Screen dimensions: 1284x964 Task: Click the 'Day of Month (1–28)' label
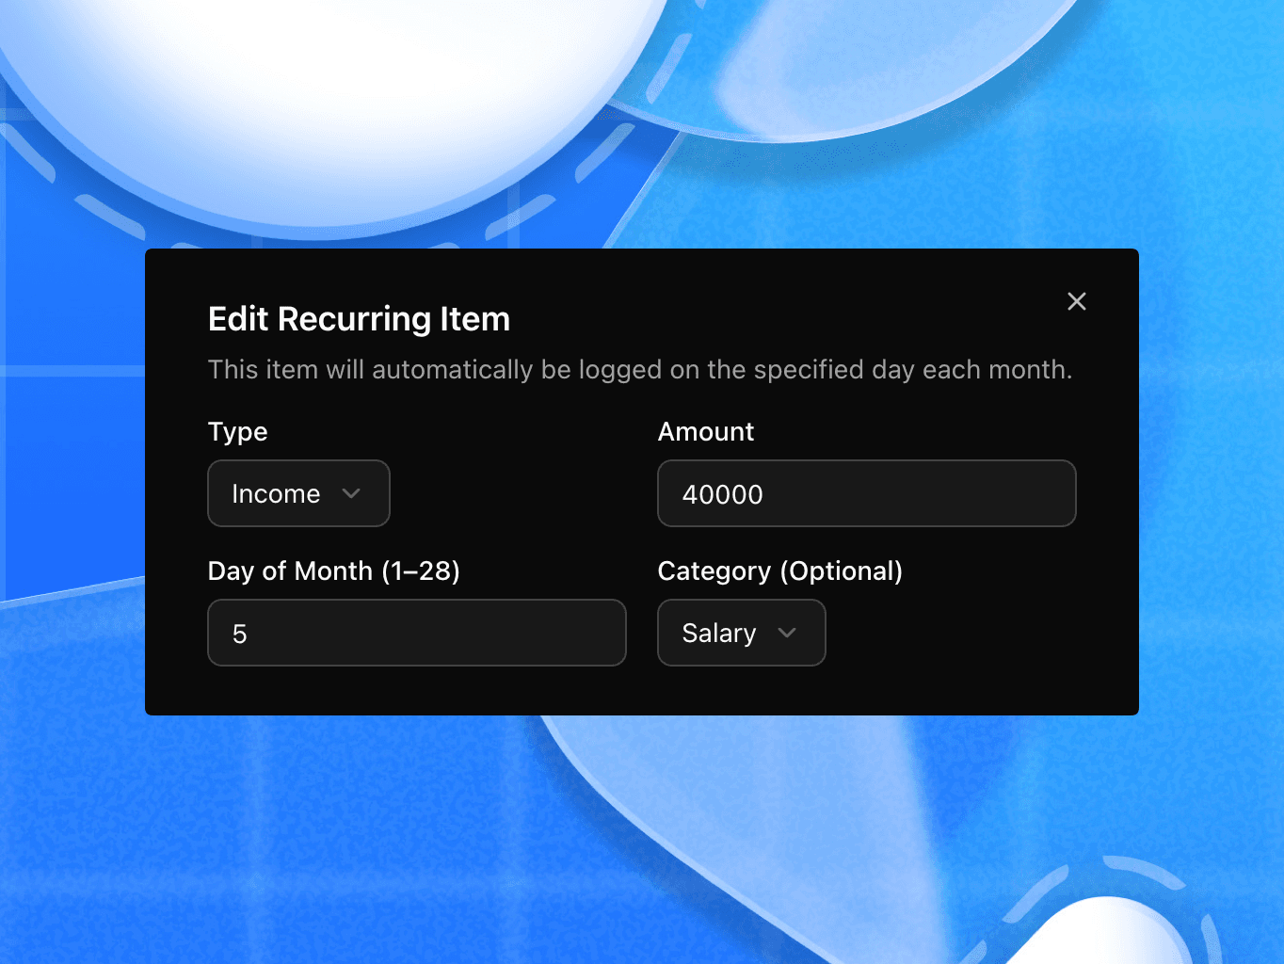334,571
